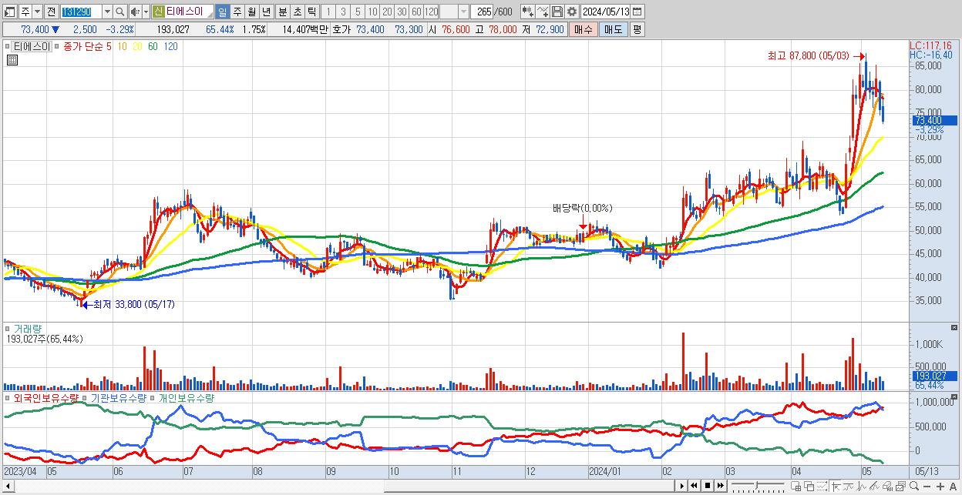Select minute (분) chart period
962x495 pixels.
click(283, 12)
